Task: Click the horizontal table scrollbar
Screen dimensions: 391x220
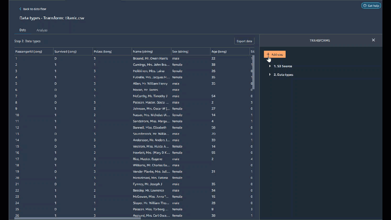Action: pyautogui.click(x=78, y=218)
